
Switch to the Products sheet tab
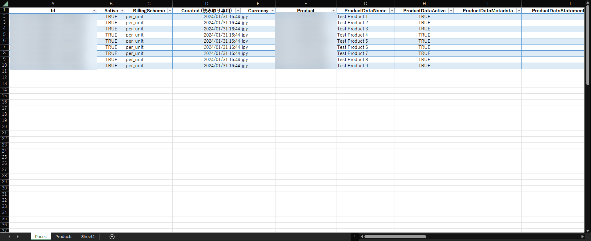point(64,236)
